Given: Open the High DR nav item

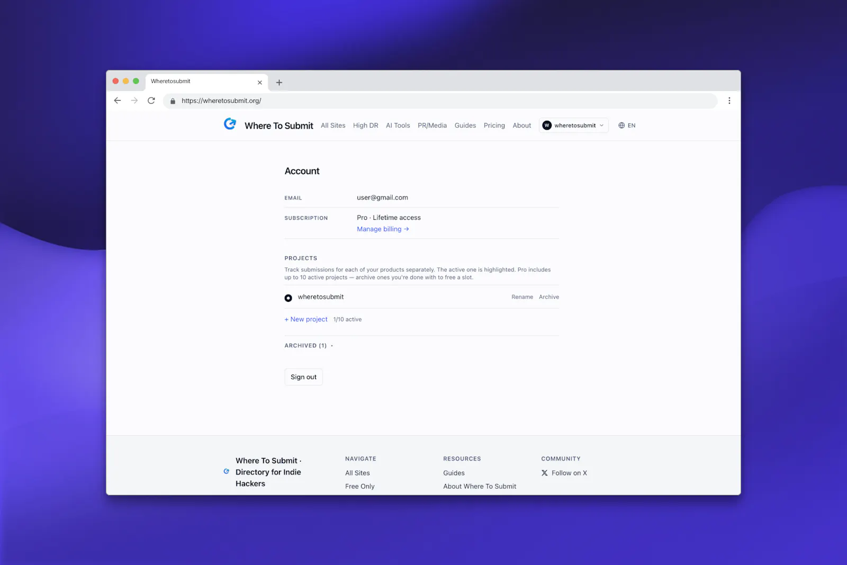Looking at the screenshot, I should [366, 125].
